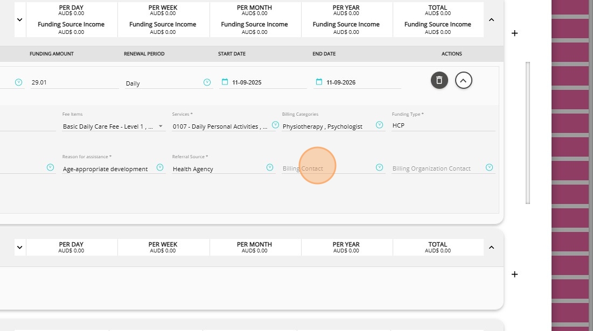Collapse funding details with circled up arrow
The height and width of the screenshot is (331, 593).
click(x=464, y=80)
